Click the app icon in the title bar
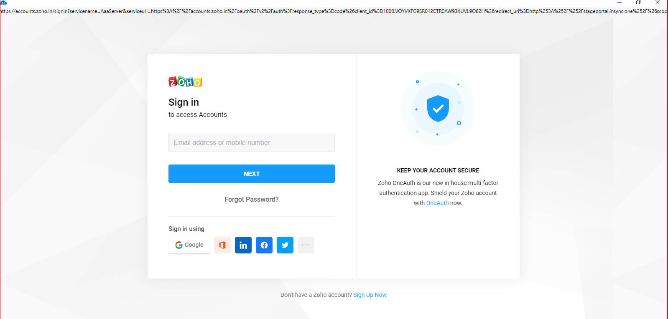The image size is (668, 319). click(x=4, y=3)
